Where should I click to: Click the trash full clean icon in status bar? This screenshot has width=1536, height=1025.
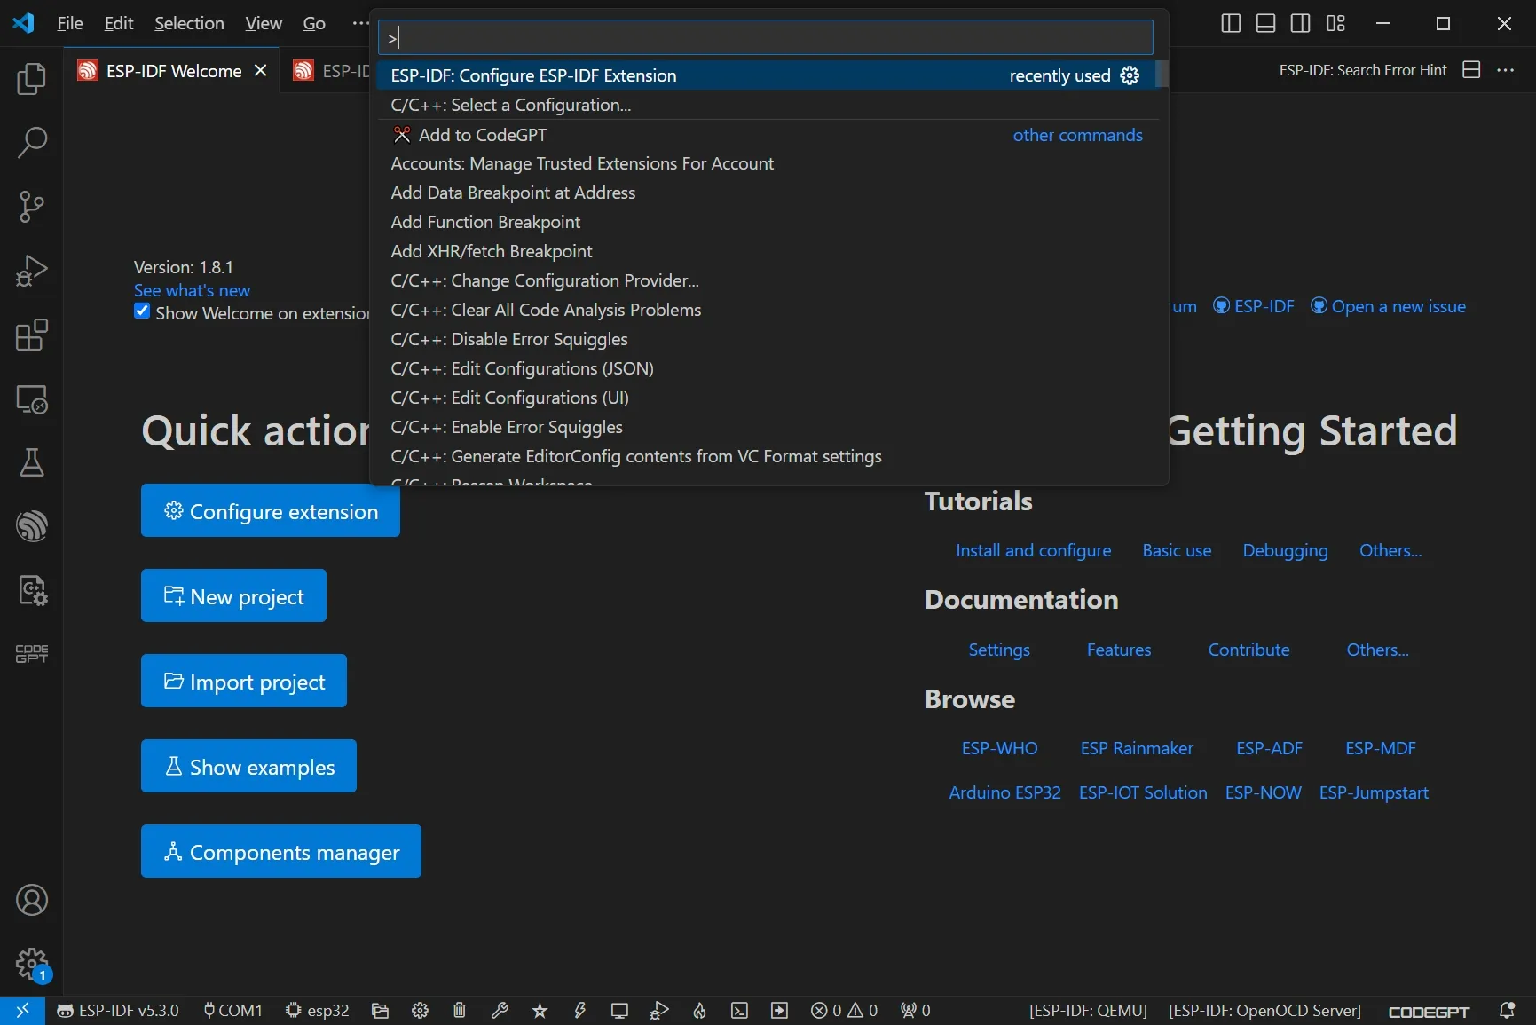(459, 1010)
